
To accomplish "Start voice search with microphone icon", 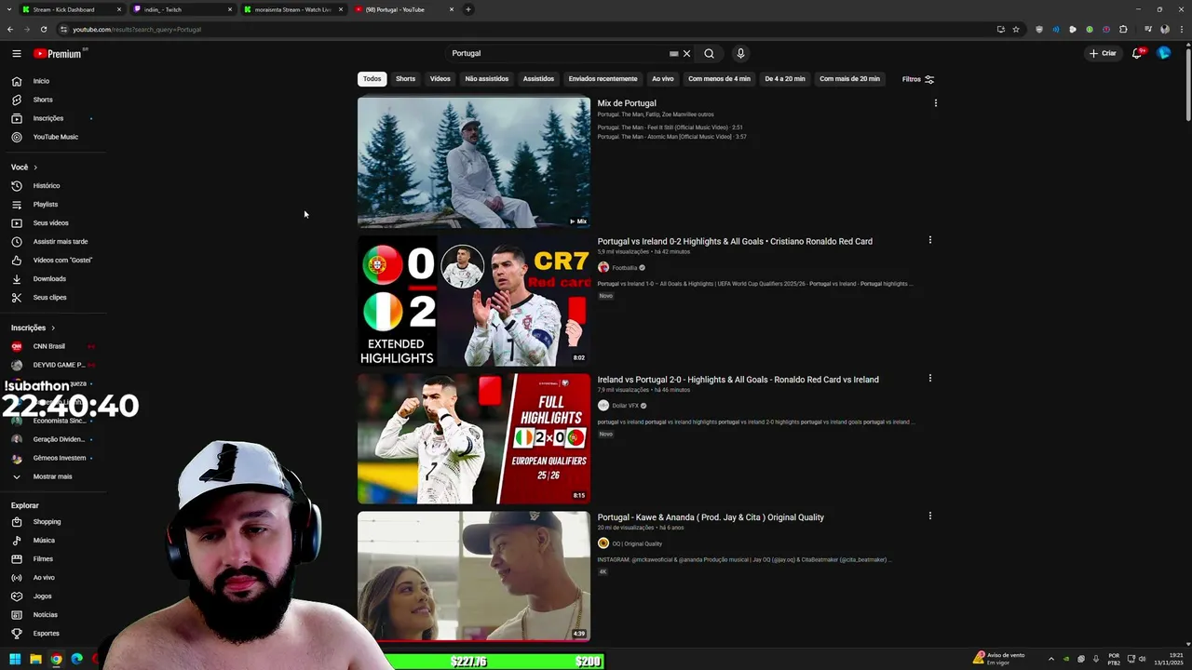I will click(x=740, y=53).
